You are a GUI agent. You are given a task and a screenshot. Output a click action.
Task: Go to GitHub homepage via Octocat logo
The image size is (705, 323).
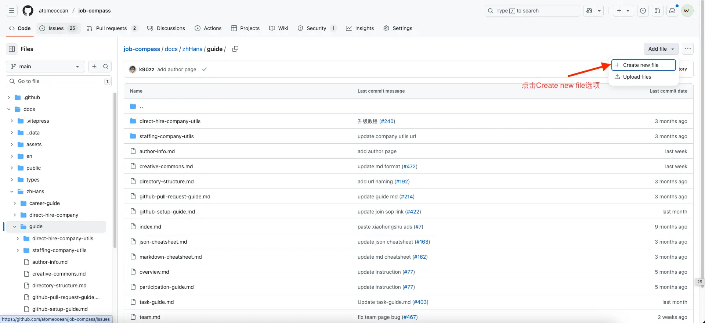[x=28, y=11]
